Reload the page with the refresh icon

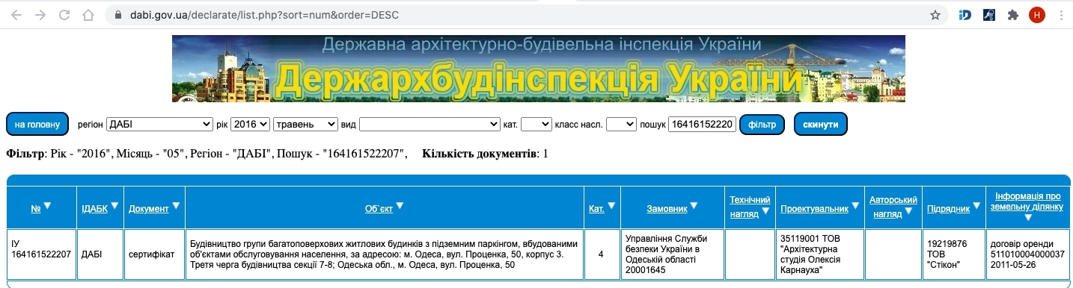tap(64, 15)
